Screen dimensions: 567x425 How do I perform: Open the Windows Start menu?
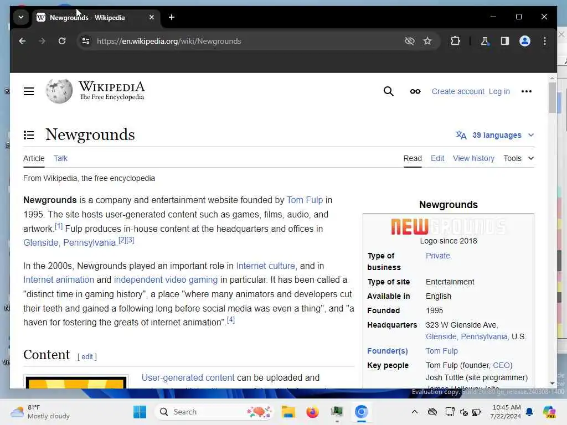(140, 412)
